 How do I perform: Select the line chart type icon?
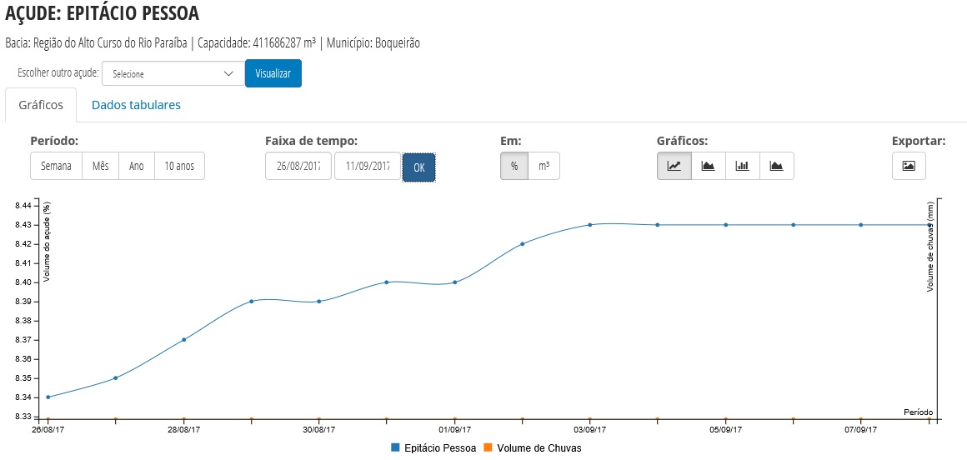(x=674, y=166)
